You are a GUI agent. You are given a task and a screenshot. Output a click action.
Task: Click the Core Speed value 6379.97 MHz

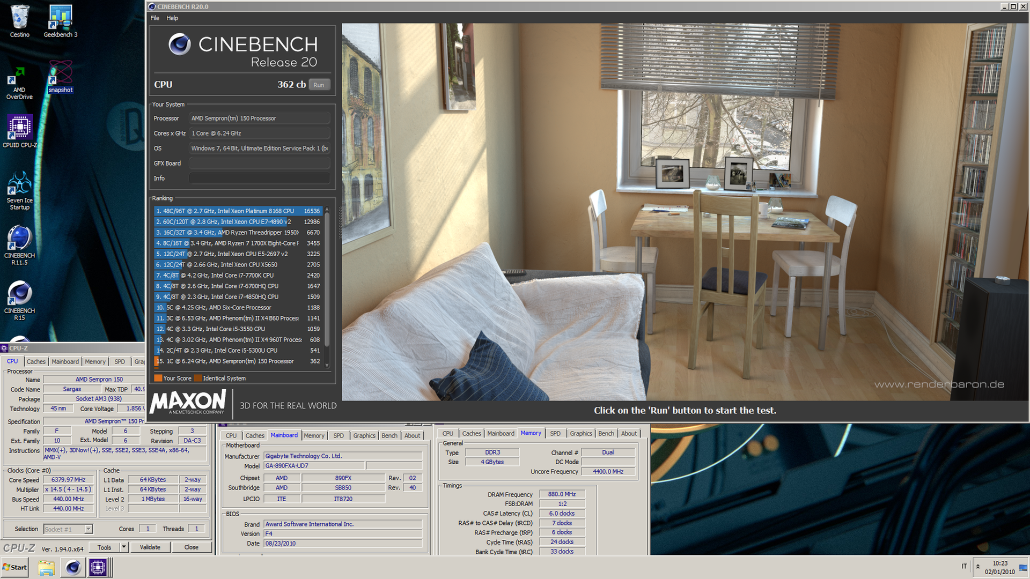click(x=69, y=480)
